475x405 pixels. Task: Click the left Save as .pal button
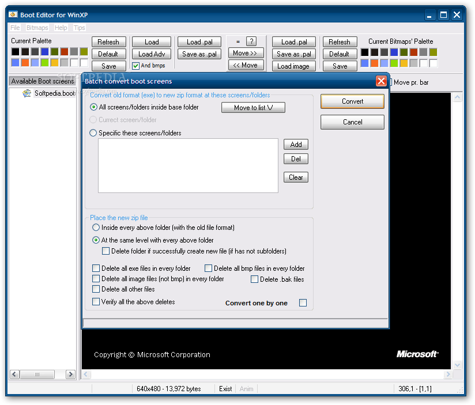(199, 54)
